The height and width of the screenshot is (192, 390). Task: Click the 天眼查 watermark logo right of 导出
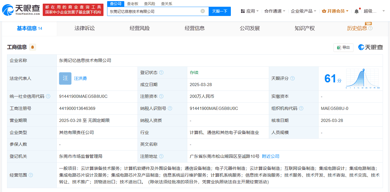click(371, 47)
